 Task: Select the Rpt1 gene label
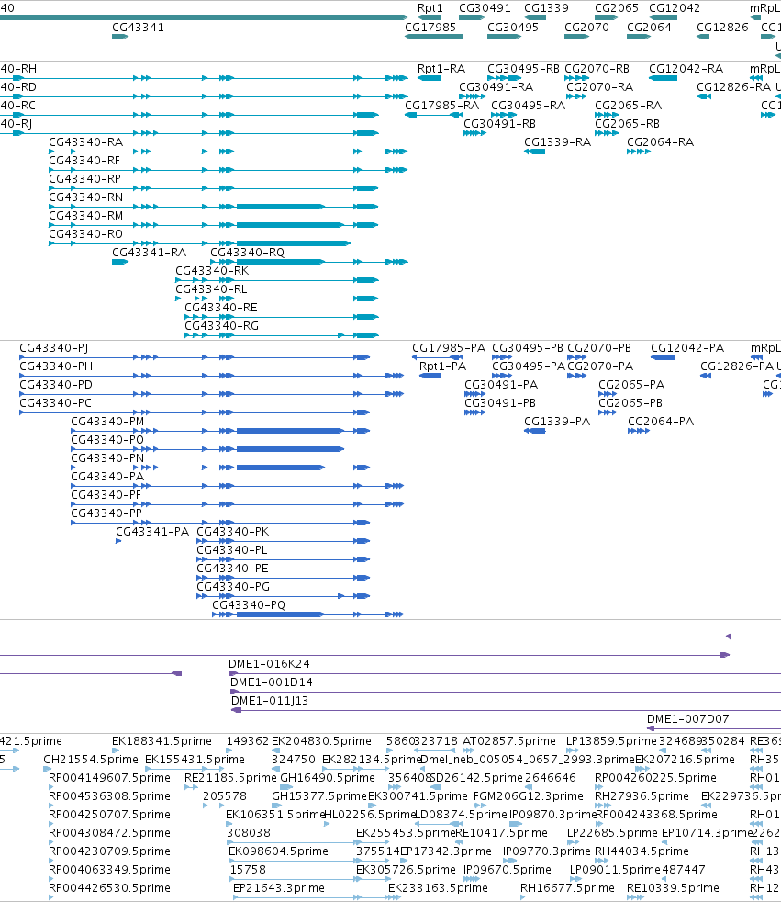pyautogui.click(x=430, y=8)
